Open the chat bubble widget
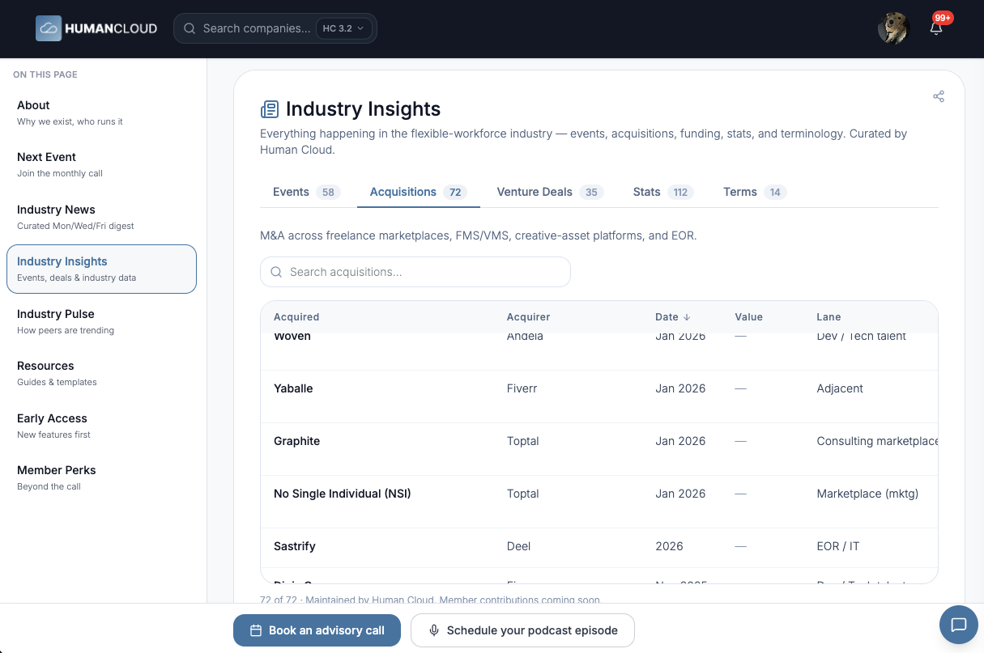Image resolution: width=984 pixels, height=653 pixels. (x=959, y=625)
